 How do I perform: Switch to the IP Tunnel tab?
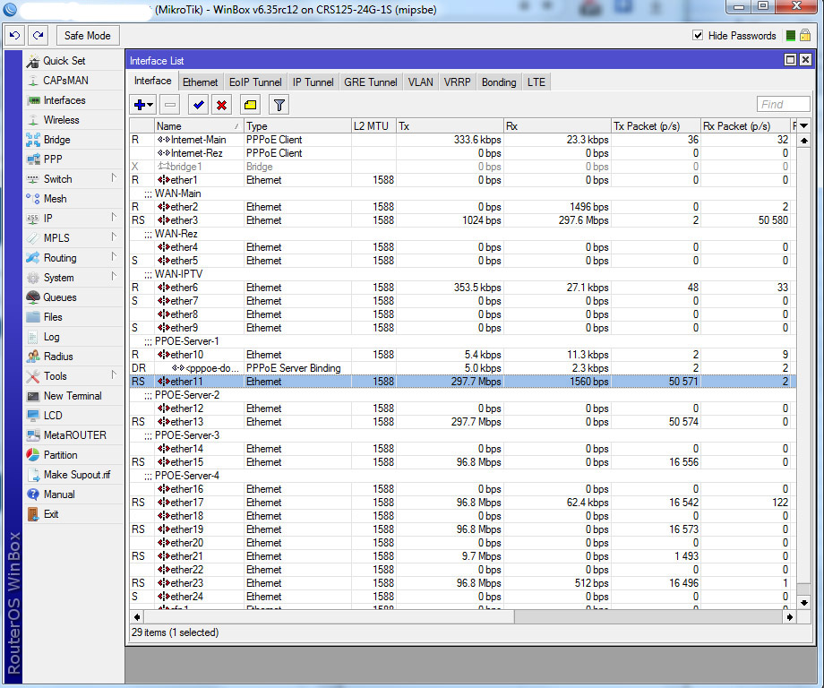[x=313, y=82]
